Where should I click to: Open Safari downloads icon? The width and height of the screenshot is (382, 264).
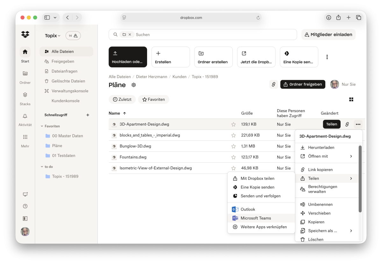(329, 17)
